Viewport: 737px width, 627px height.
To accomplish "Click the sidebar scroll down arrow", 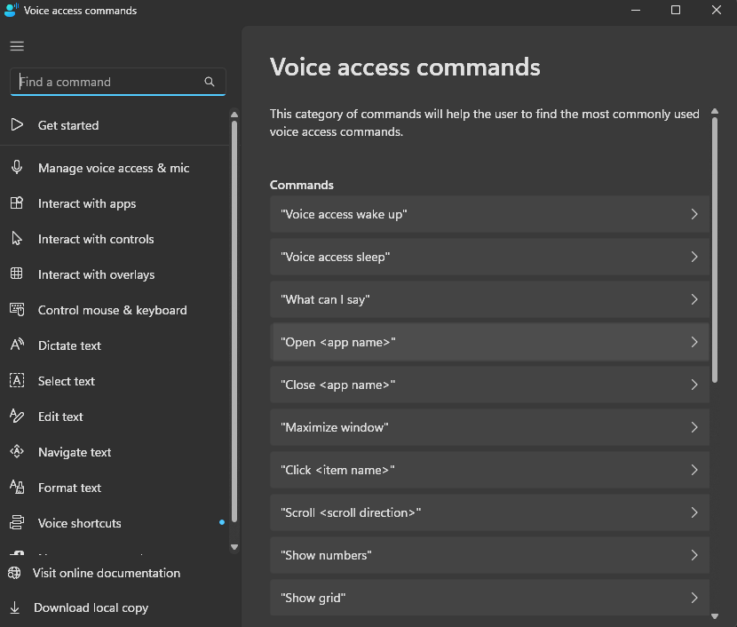I will coord(234,547).
